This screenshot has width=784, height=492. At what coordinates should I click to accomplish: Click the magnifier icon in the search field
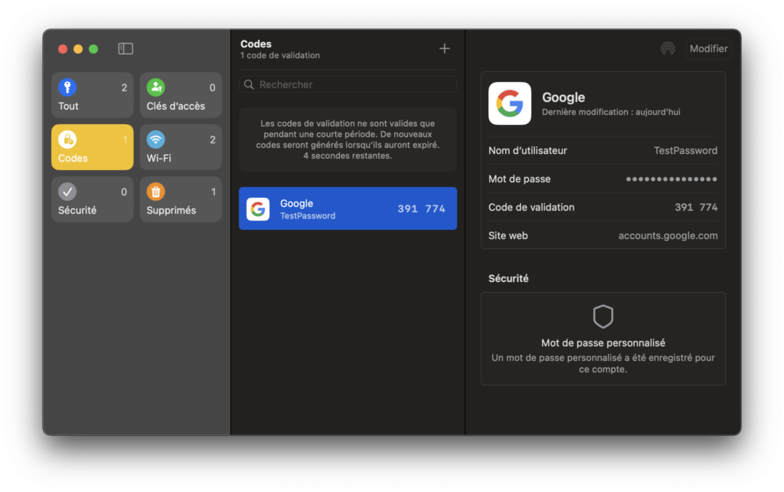tap(249, 84)
